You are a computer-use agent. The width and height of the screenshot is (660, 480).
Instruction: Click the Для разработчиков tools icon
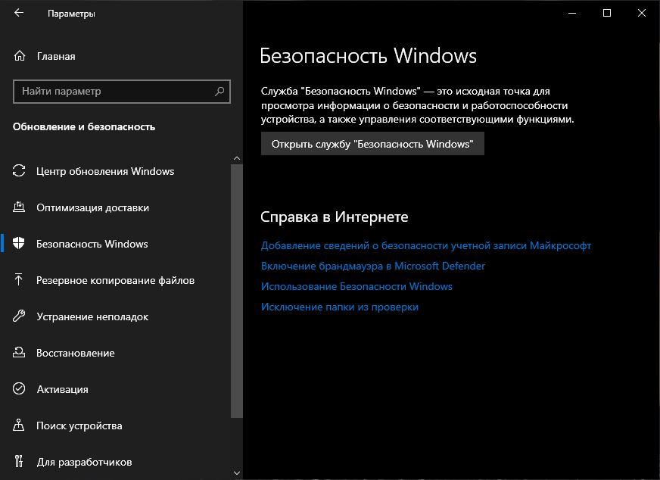tap(19, 462)
